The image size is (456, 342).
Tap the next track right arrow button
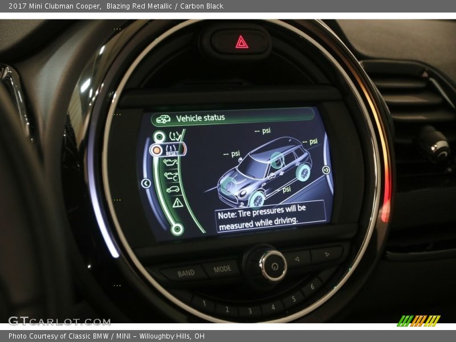pyautogui.click(x=327, y=254)
